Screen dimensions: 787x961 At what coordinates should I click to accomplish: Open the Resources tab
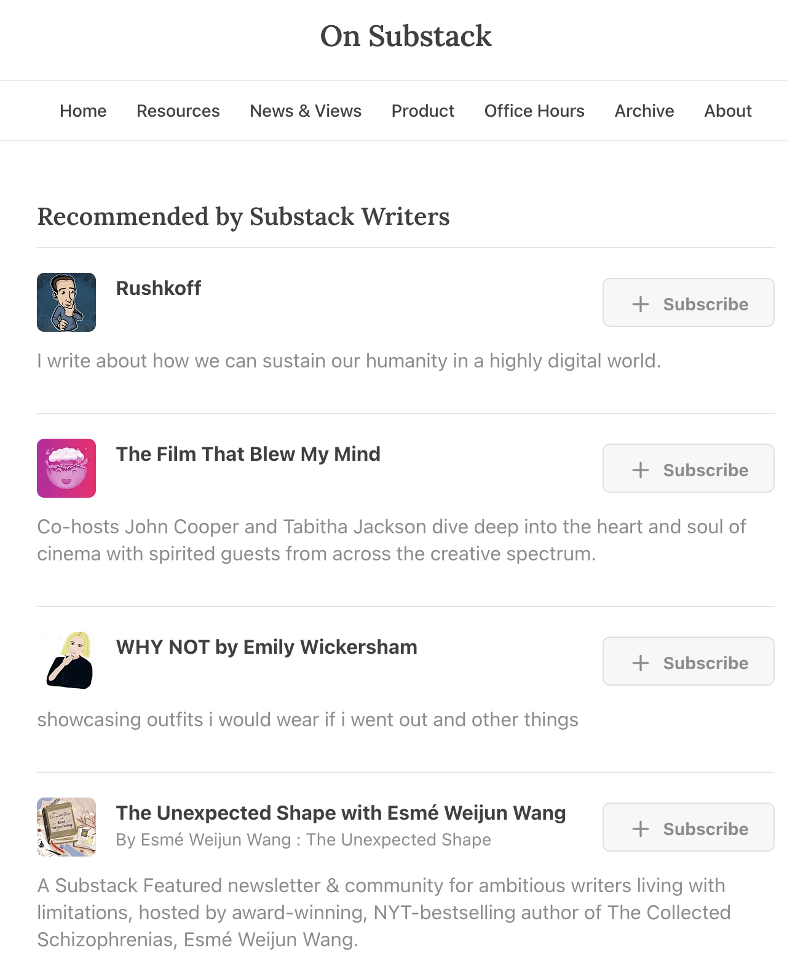tap(178, 111)
